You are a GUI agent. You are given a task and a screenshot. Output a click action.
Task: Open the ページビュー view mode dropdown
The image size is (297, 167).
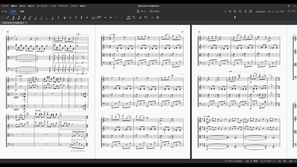coord(268,161)
